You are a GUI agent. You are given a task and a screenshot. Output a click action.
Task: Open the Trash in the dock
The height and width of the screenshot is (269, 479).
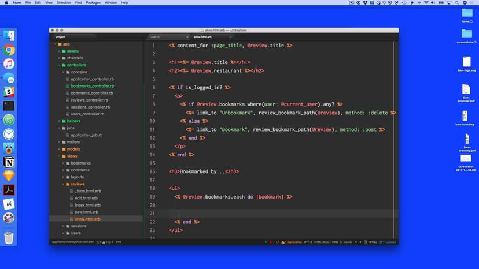[9, 237]
